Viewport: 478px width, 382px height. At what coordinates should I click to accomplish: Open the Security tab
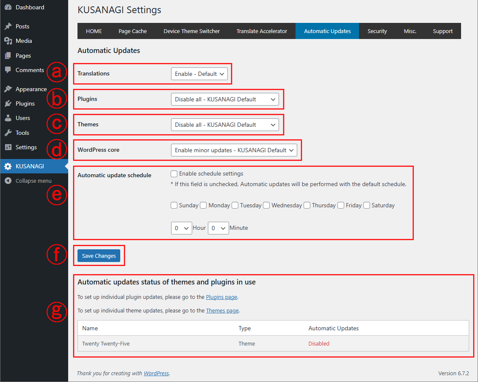click(x=377, y=31)
